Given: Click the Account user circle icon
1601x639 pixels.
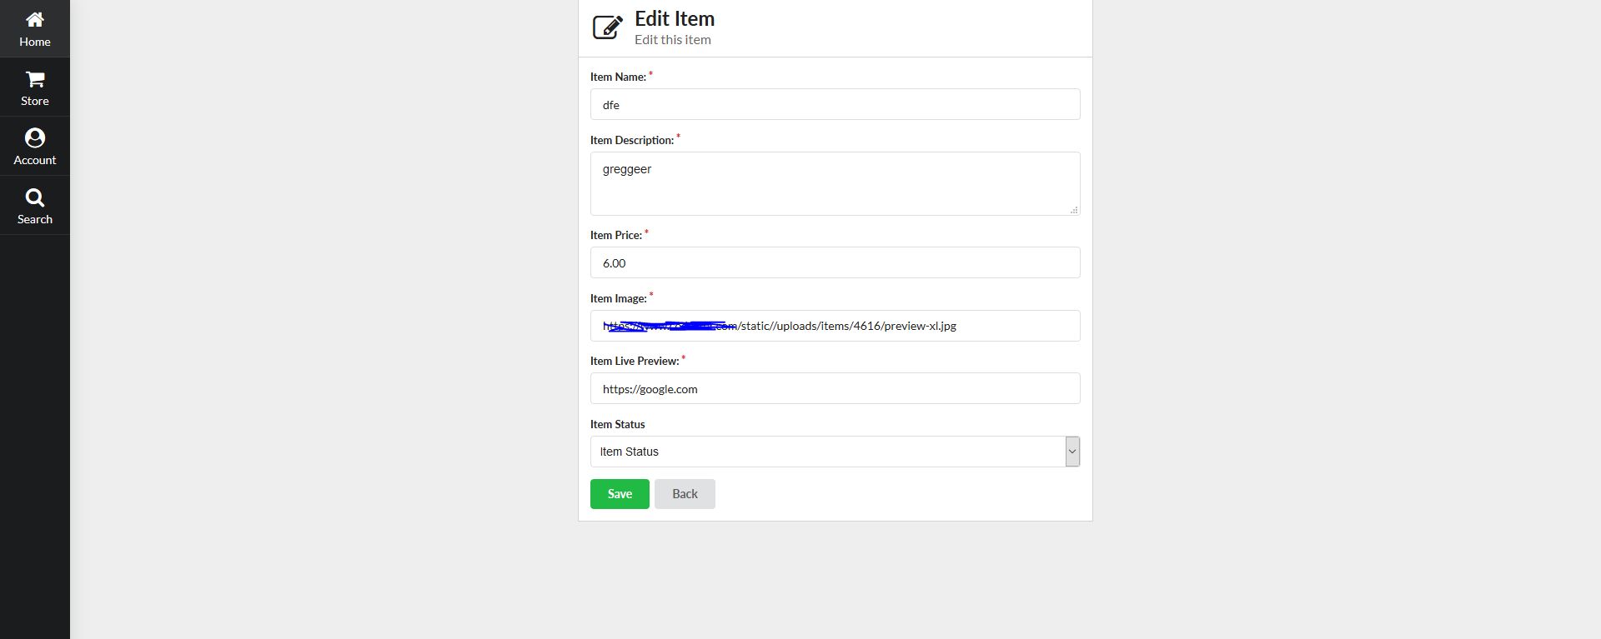Looking at the screenshot, I should [x=35, y=137].
